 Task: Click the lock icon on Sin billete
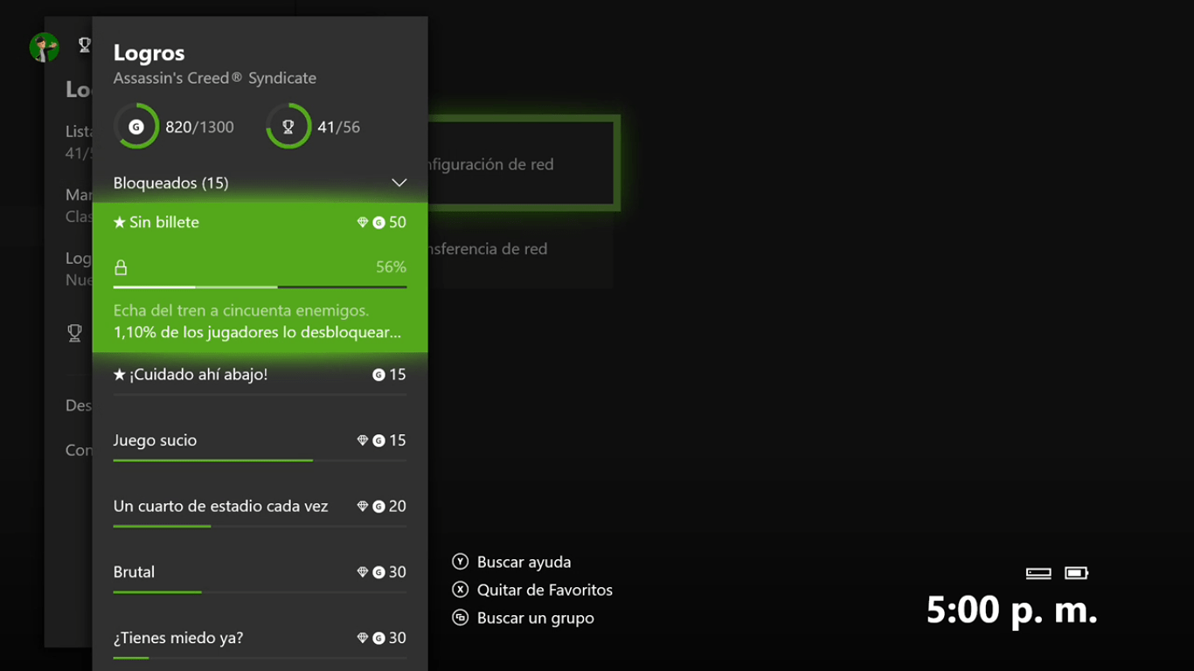click(121, 267)
